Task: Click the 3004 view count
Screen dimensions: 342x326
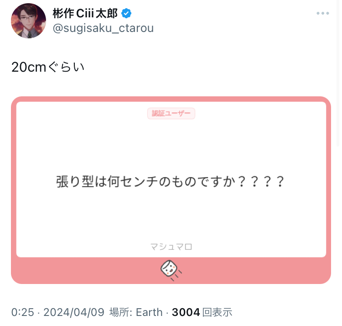Action: tap(186, 312)
